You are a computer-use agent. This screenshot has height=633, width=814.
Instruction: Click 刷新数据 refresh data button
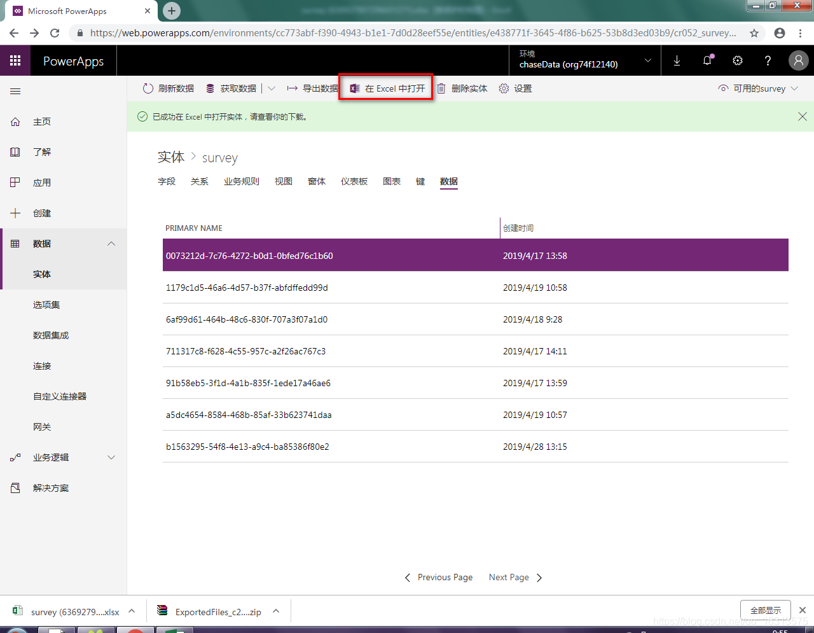[168, 88]
